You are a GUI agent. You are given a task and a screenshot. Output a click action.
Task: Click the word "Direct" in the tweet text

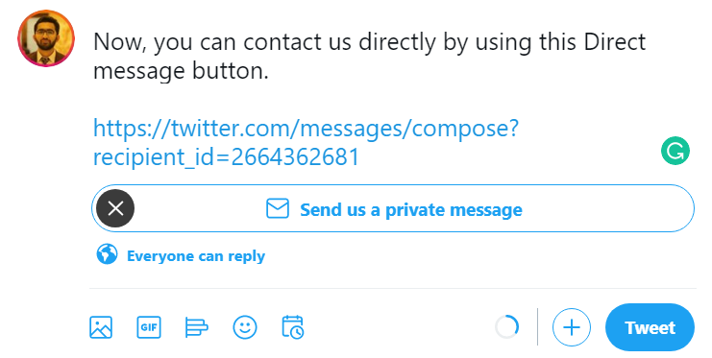pos(614,41)
